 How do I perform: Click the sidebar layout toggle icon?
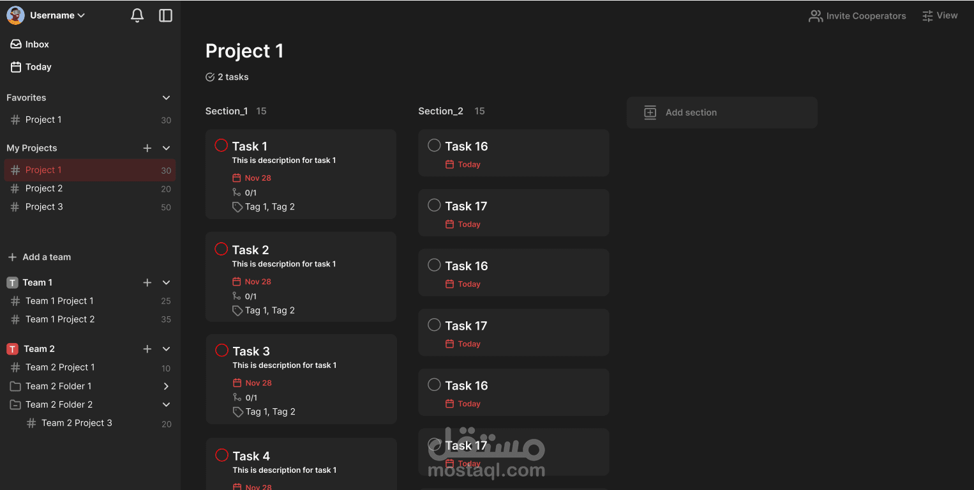pyautogui.click(x=165, y=15)
